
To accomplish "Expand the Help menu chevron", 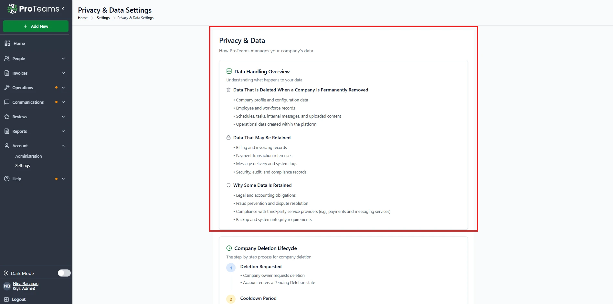I will (63, 179).
